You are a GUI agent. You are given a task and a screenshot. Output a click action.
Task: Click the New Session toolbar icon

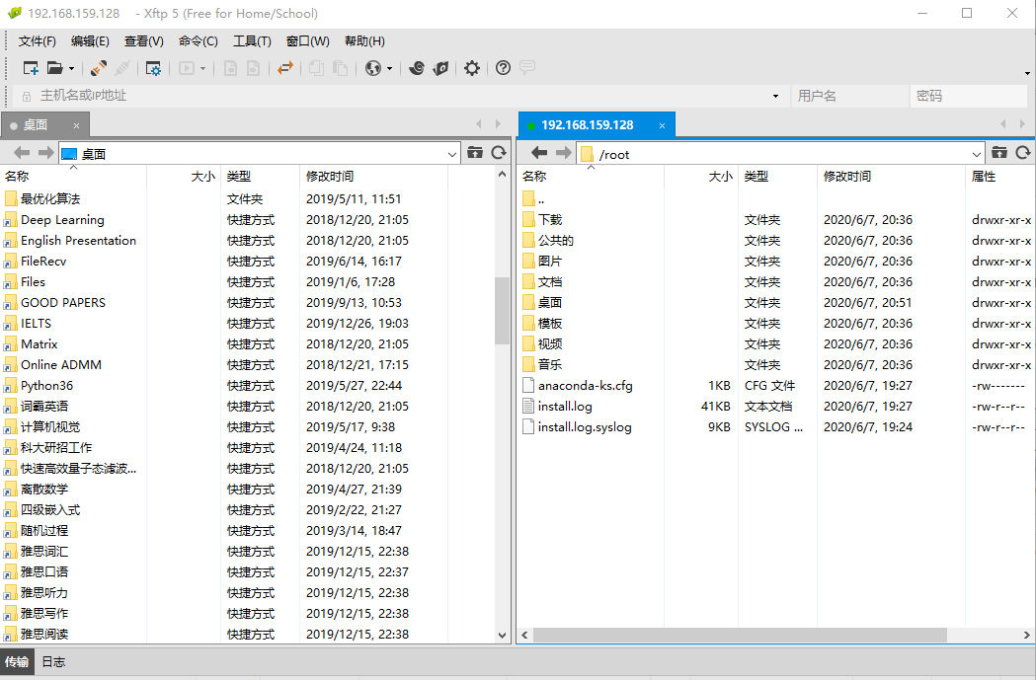(31, 68)
